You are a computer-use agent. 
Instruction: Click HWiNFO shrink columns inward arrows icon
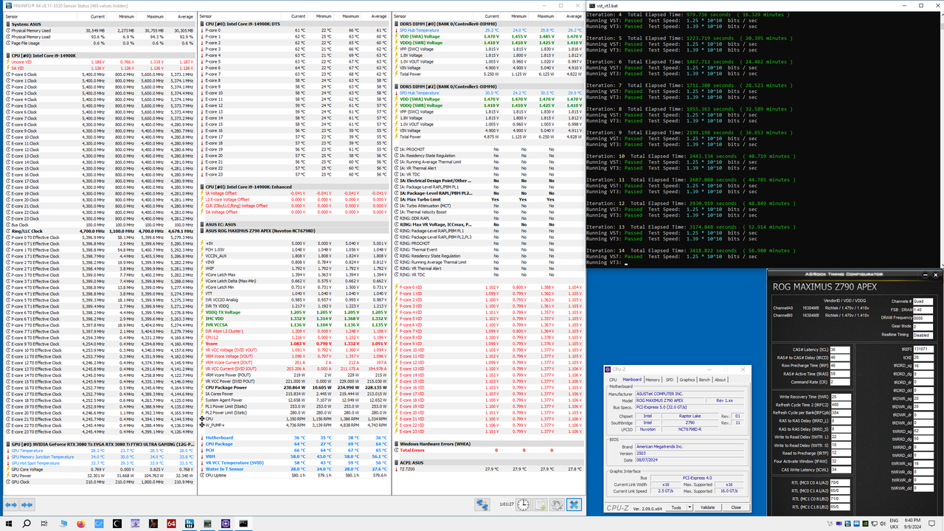[x=27, y=505]
